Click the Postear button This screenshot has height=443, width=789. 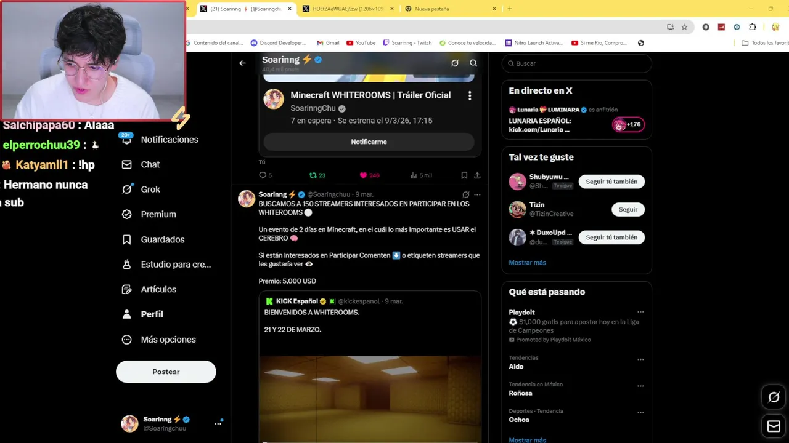(166, 372)
